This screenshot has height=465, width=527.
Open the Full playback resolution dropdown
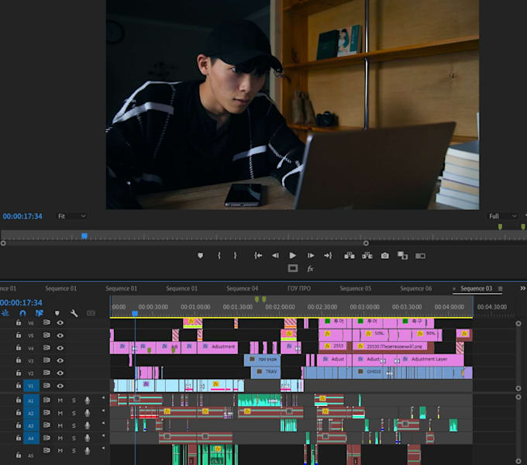(x=503, y=216)
